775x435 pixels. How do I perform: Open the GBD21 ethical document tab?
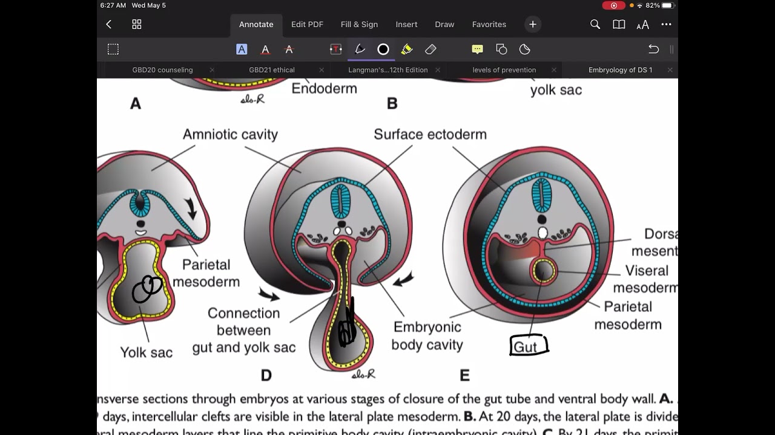click(x=272, y=70)
